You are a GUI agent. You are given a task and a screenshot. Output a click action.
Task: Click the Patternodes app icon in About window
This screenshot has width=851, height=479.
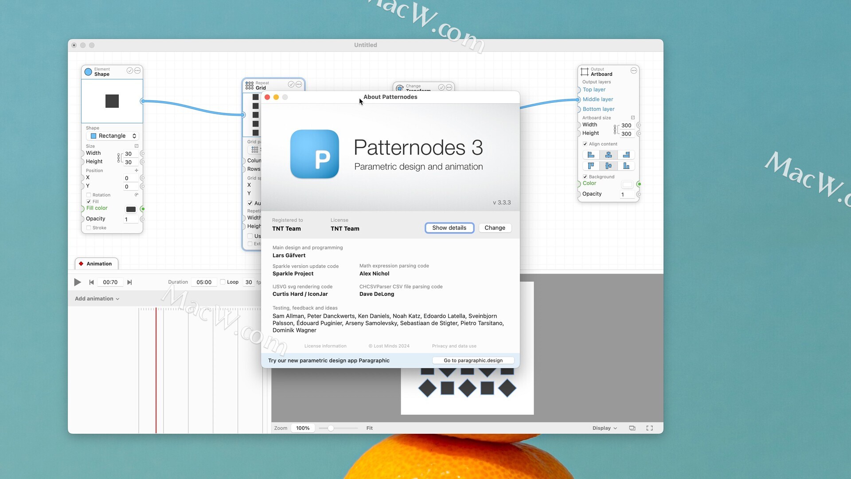(314, 154)
